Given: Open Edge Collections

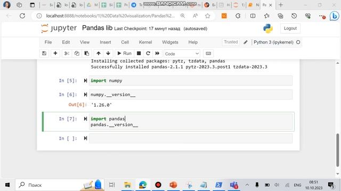Looking at the screenshot, I should pos(280,16).
